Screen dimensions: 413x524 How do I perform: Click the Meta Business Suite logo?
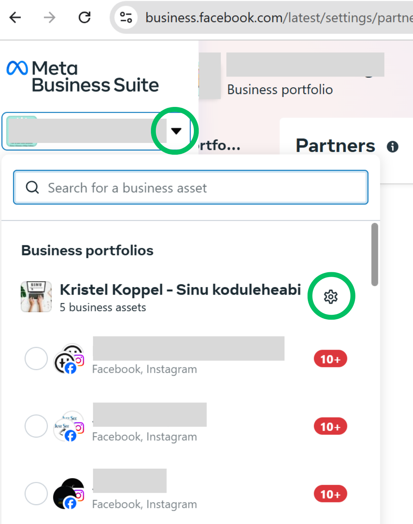click(x=83, y=77)
